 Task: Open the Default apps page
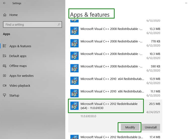[x=18, y=56]
